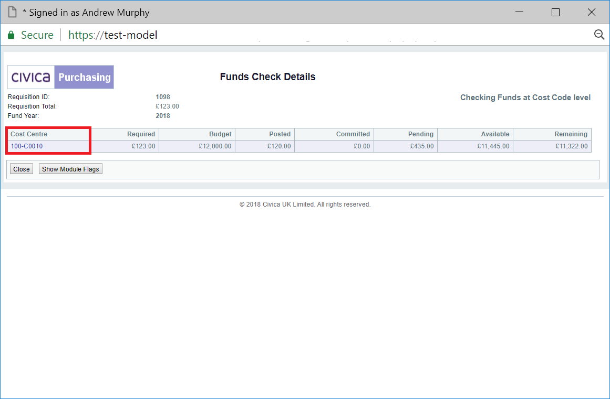Open cost centre 100-C0010 link
610x399 pixels.
click(26, 146)
